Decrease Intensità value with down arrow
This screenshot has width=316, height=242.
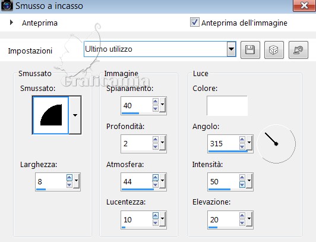(x=242, y=184)
